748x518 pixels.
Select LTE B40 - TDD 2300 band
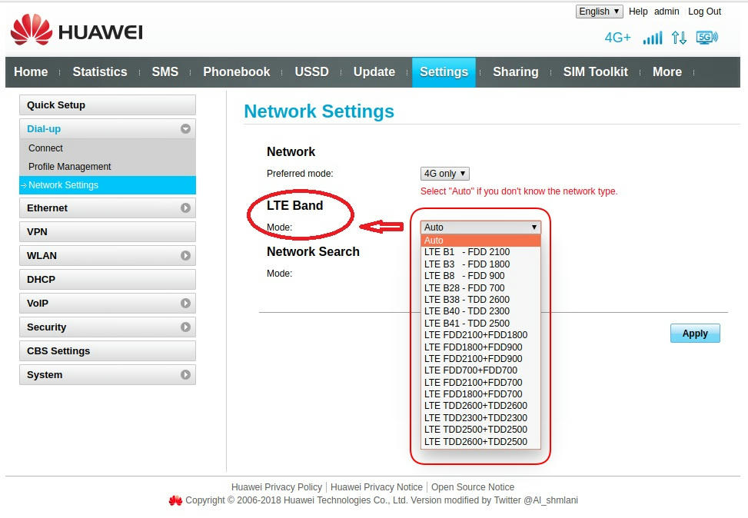pos(480,311)
